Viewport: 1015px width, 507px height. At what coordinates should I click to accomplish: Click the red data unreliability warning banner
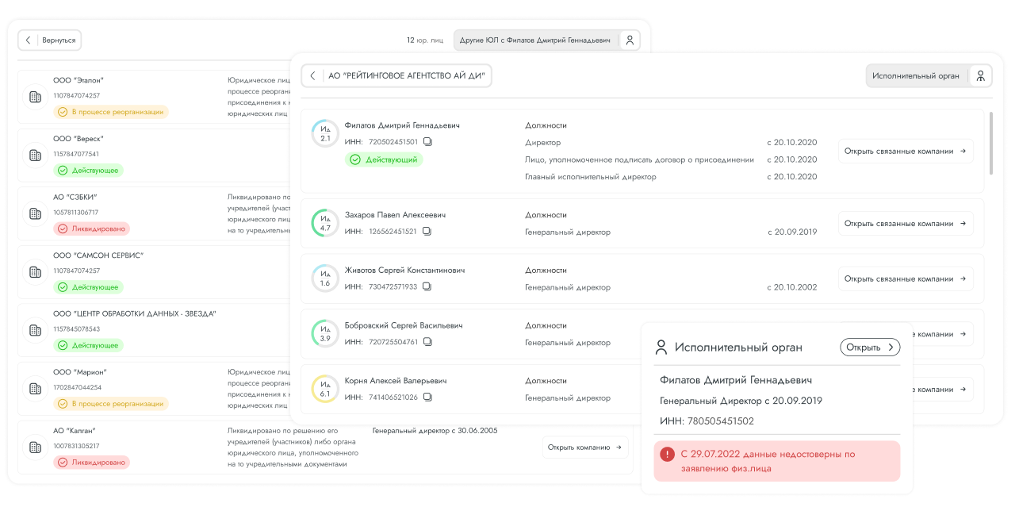tap(776, 461)
